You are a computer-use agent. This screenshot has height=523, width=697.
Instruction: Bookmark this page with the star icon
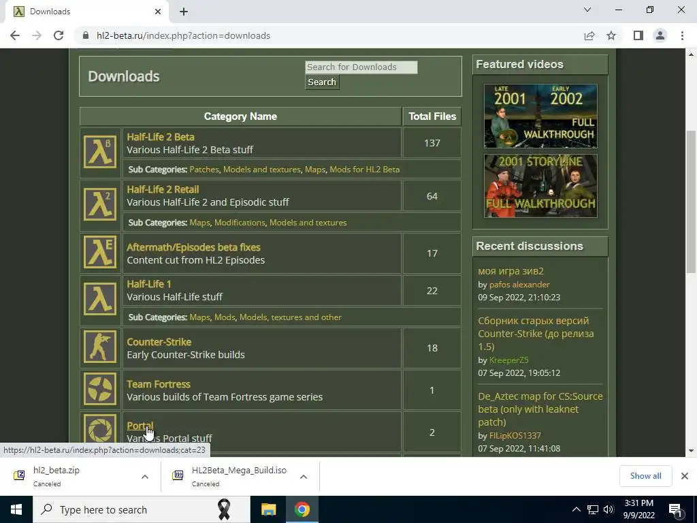pos(611,35)
